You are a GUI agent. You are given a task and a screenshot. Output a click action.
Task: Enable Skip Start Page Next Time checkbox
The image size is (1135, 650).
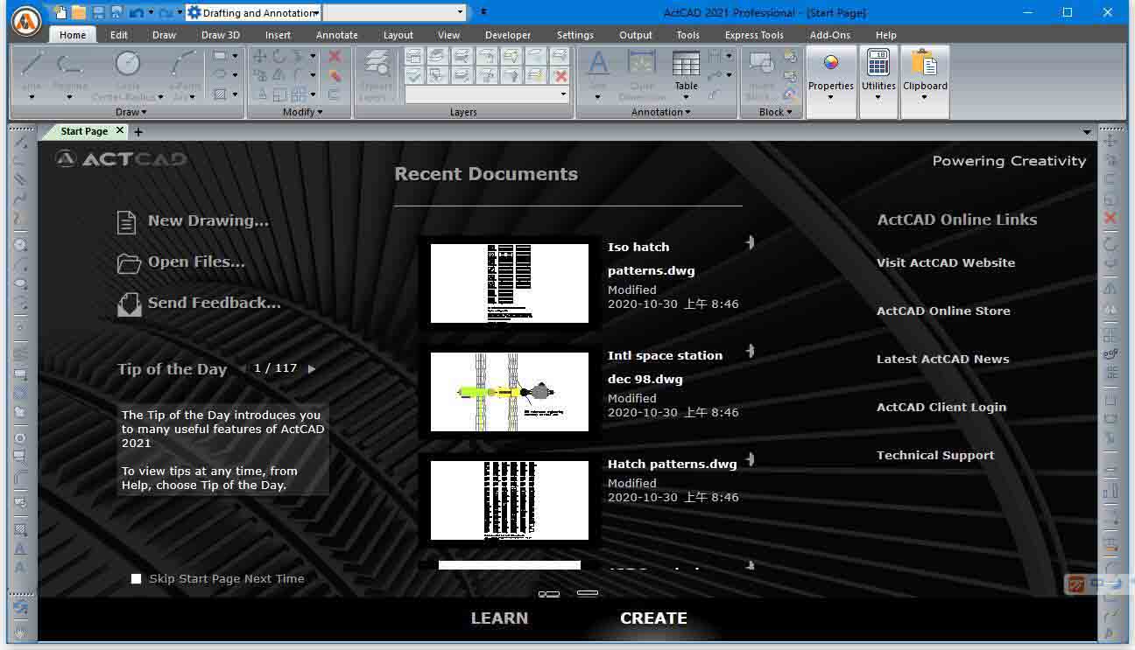136,578
